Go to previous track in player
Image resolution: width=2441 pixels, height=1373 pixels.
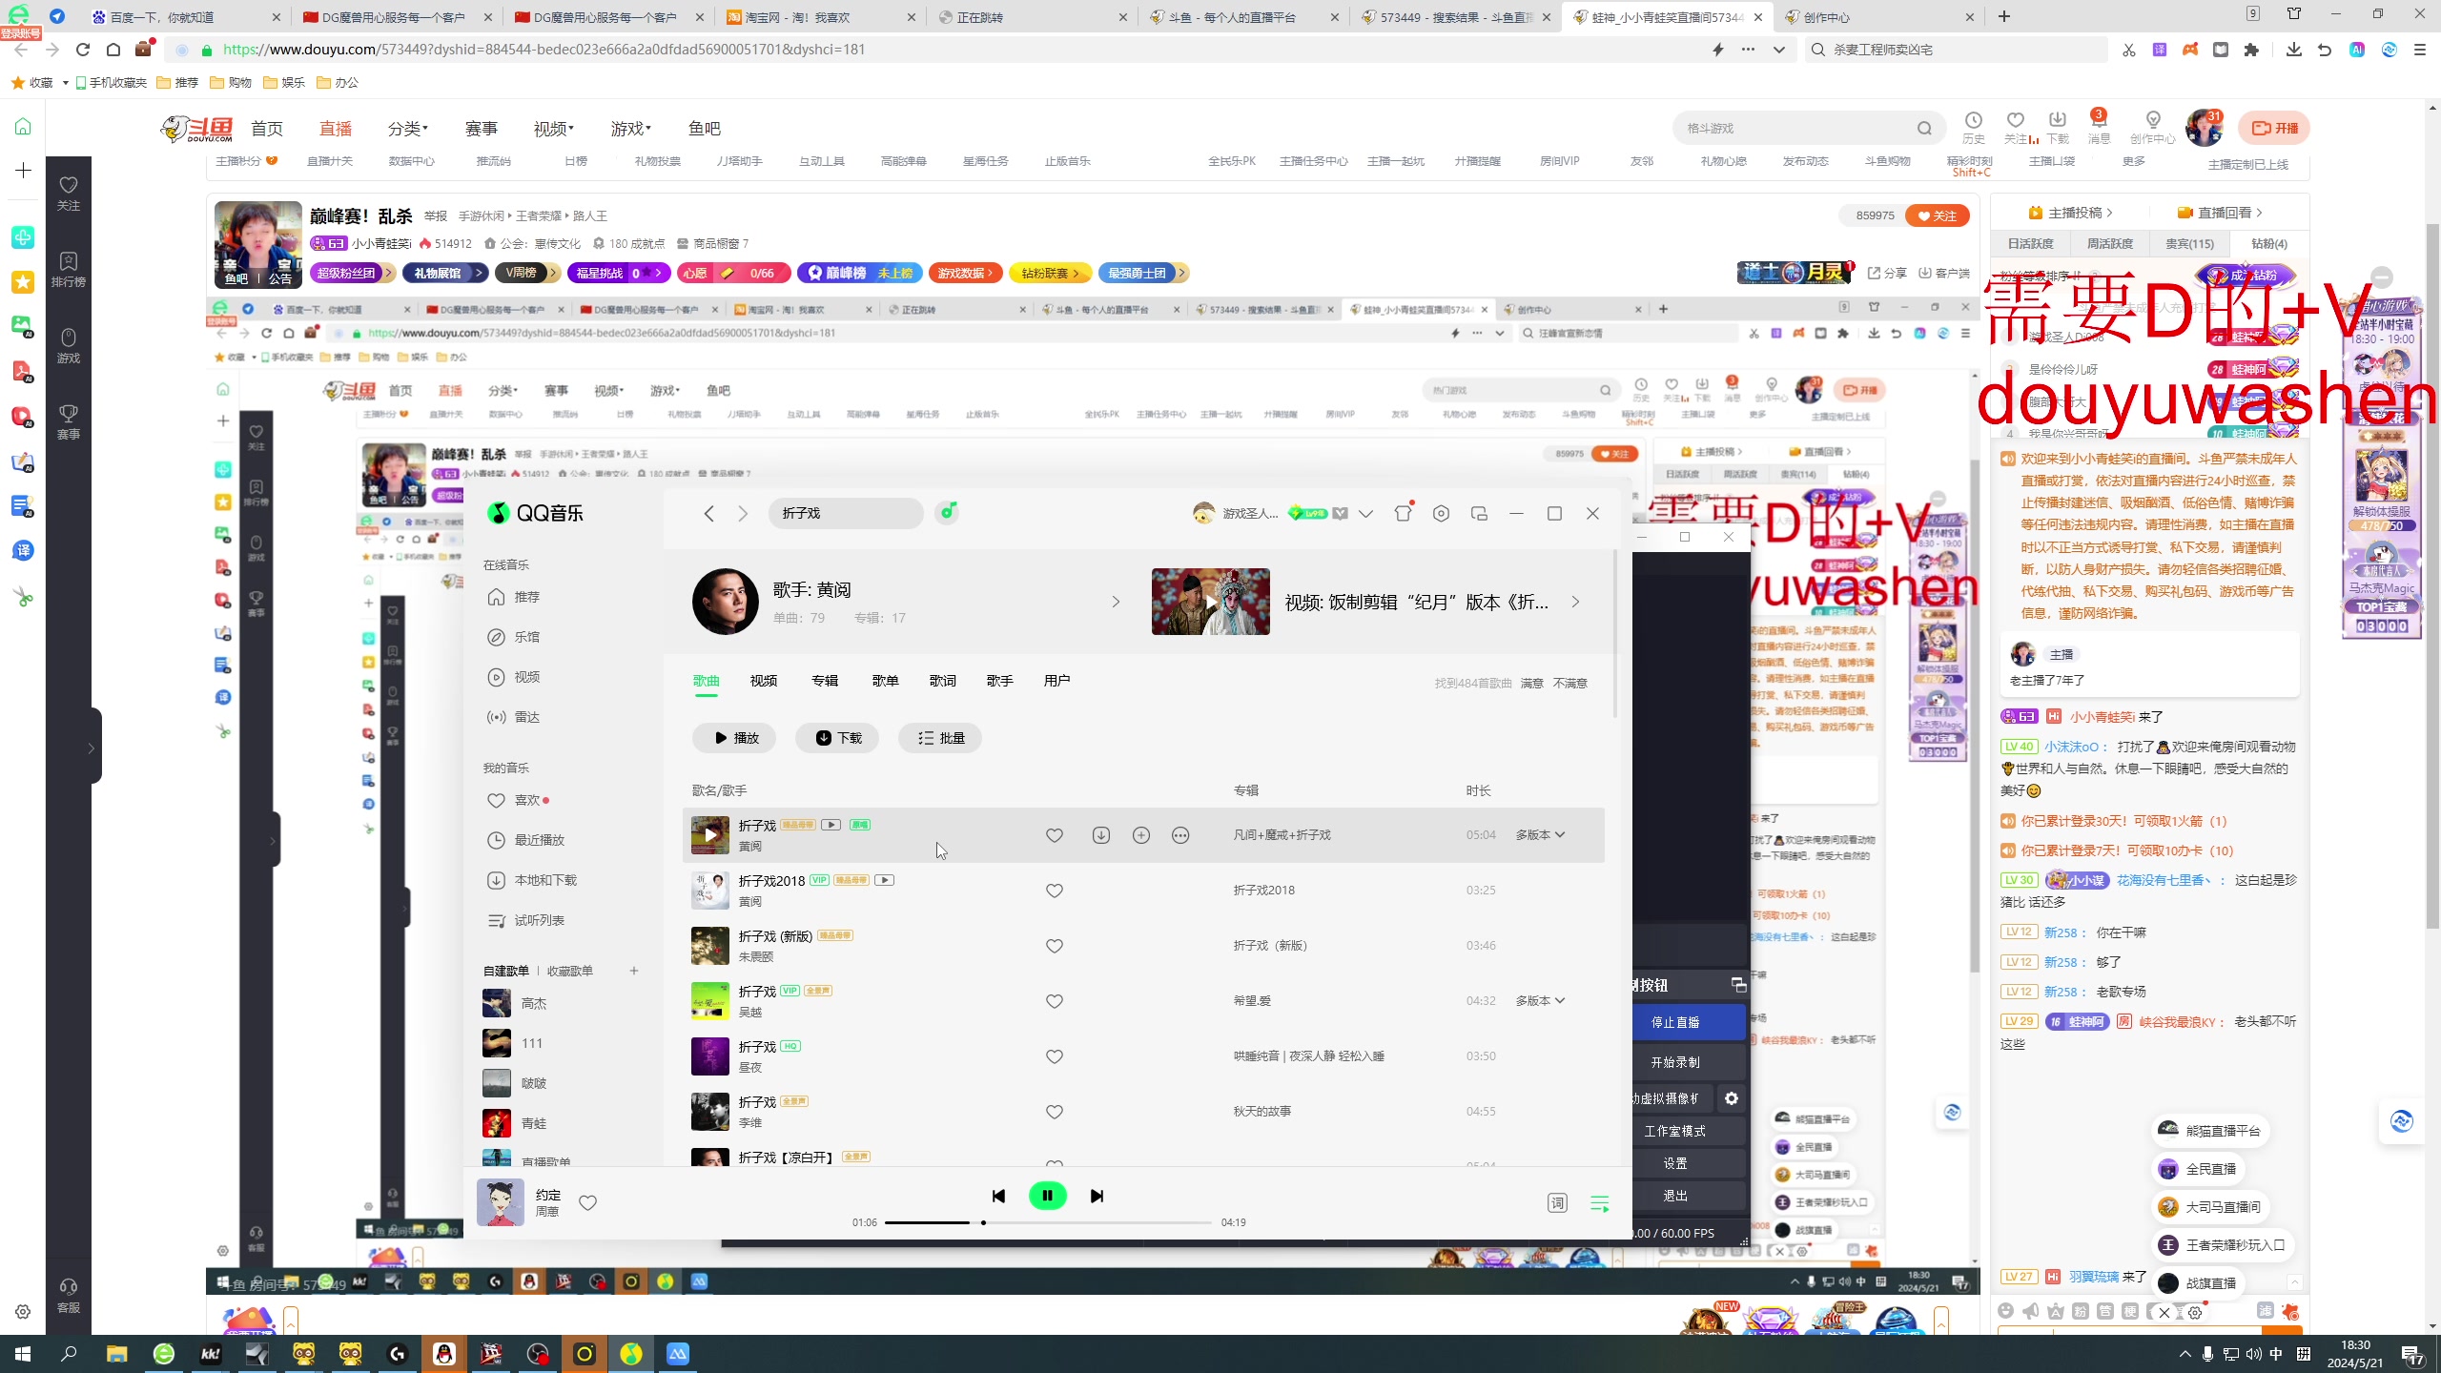998,1196
